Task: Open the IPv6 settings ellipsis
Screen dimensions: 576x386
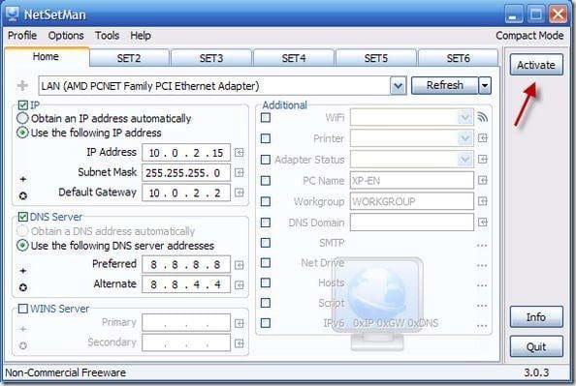Action: [482, 325]
